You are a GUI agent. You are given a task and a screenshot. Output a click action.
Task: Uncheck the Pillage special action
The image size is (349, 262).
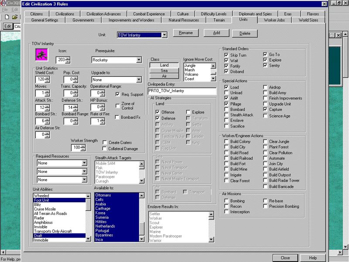(226, 104)
